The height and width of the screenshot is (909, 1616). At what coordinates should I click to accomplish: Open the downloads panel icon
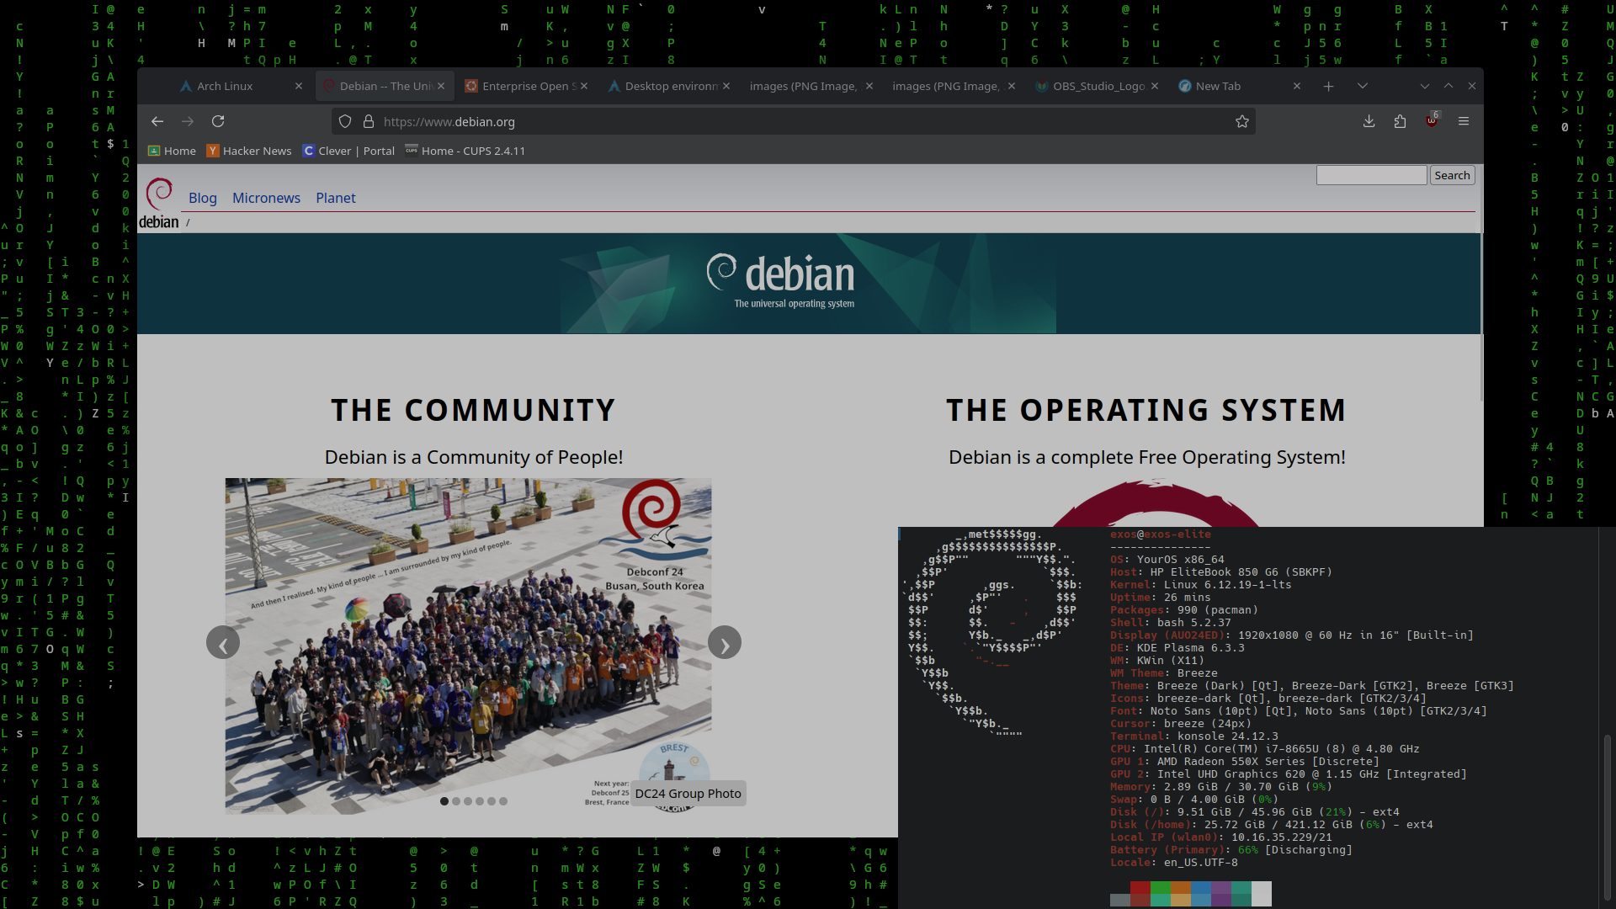click(1369, 121)
